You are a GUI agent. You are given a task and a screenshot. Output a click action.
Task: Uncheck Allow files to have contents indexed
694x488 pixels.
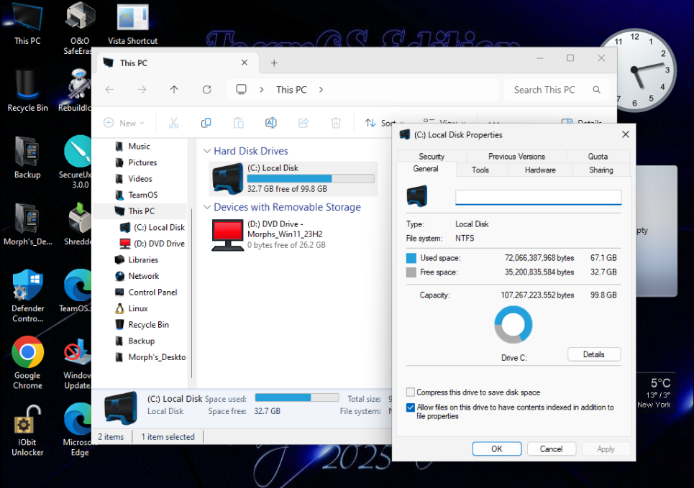(x=411, y=408)
